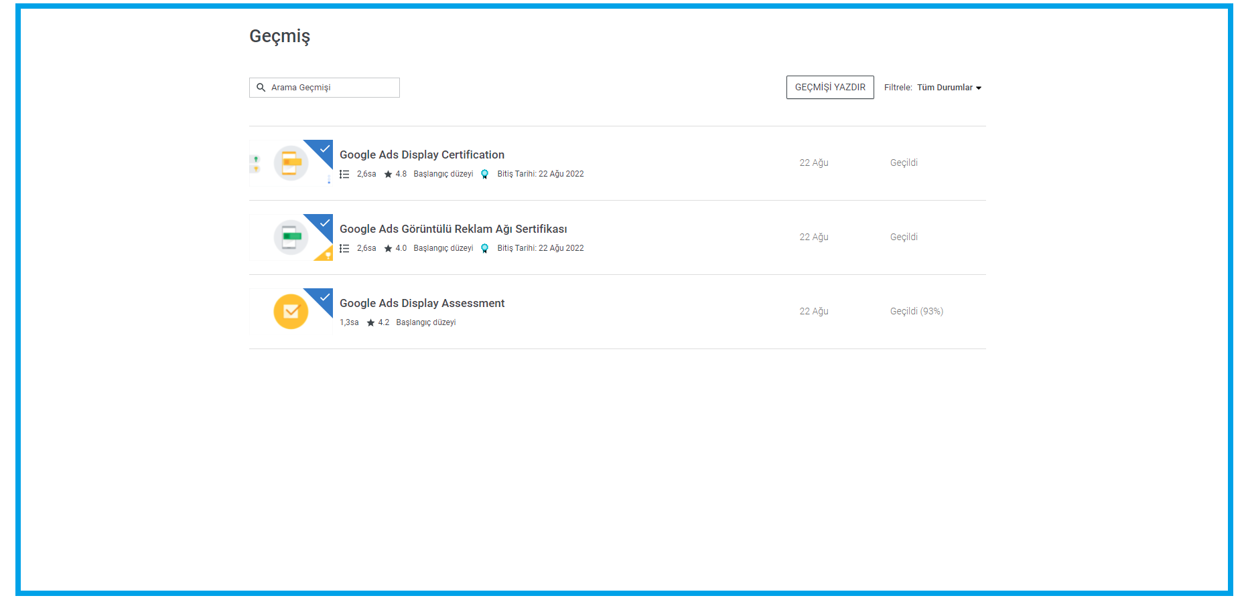Click the Geçildi (93%) status

pyautogui.click(x=916, y=311)
